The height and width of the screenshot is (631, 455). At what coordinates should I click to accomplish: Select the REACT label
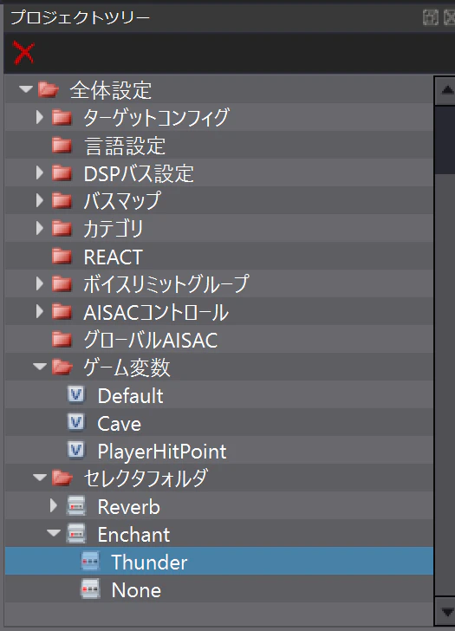click(x=113, y=257)
